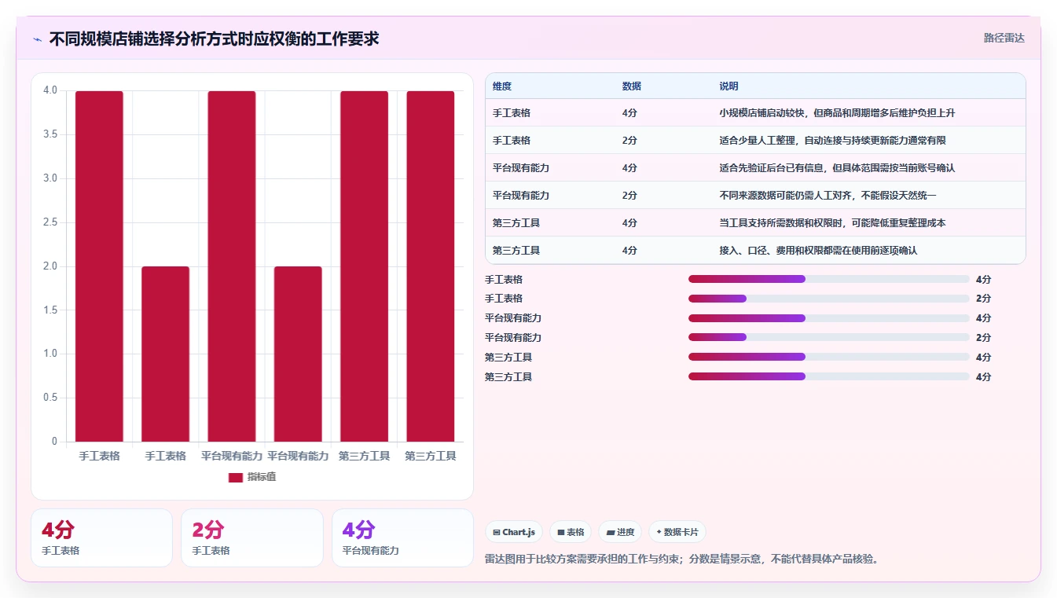The width and height of the screenshot is (1057, 598).
Task: Click the 手工表格 4分 progress bar
Action: (828, 279)
